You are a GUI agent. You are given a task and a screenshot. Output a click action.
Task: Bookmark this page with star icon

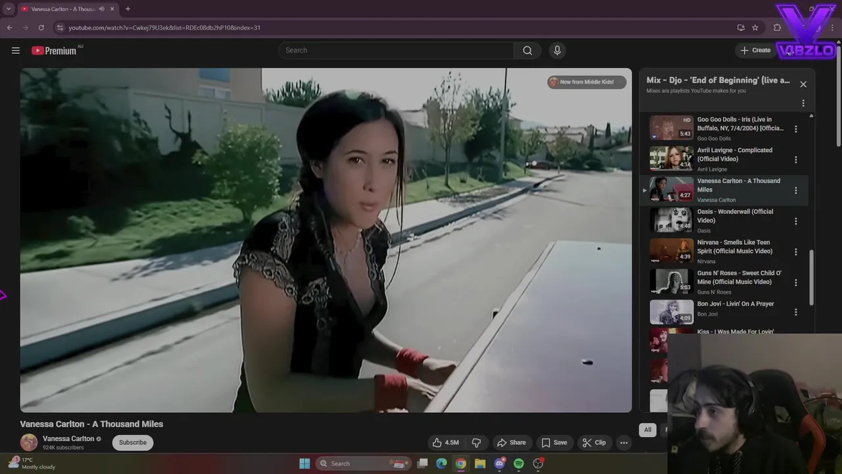(755, 28)
